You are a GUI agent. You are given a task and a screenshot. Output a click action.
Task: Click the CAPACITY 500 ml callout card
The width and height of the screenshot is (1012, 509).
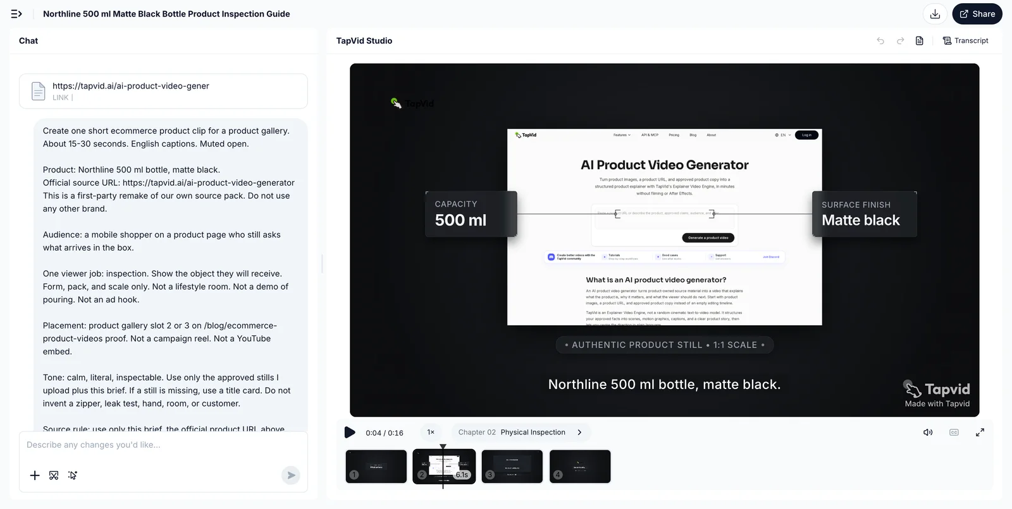pyautogui.click(x=471, y=214)
